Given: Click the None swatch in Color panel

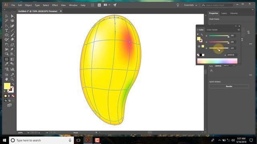Looking at the screenshot, I should 198,55.
